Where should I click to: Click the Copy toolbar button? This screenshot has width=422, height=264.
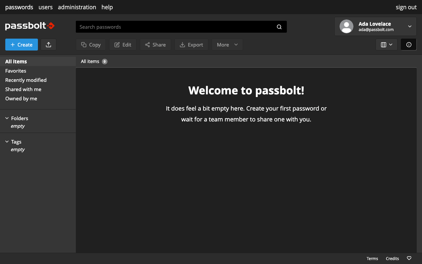(x=91, y=45)
